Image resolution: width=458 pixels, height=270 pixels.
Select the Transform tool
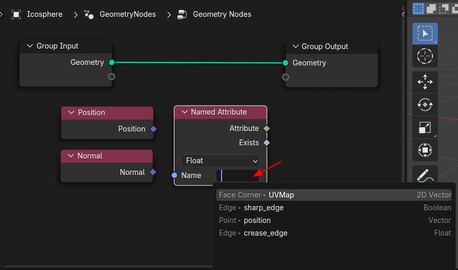point(425,150)
